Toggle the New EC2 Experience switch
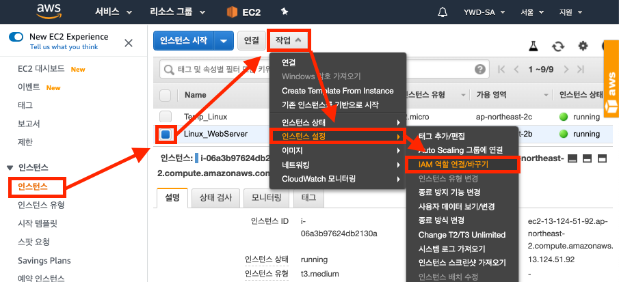 coord(16,37)
